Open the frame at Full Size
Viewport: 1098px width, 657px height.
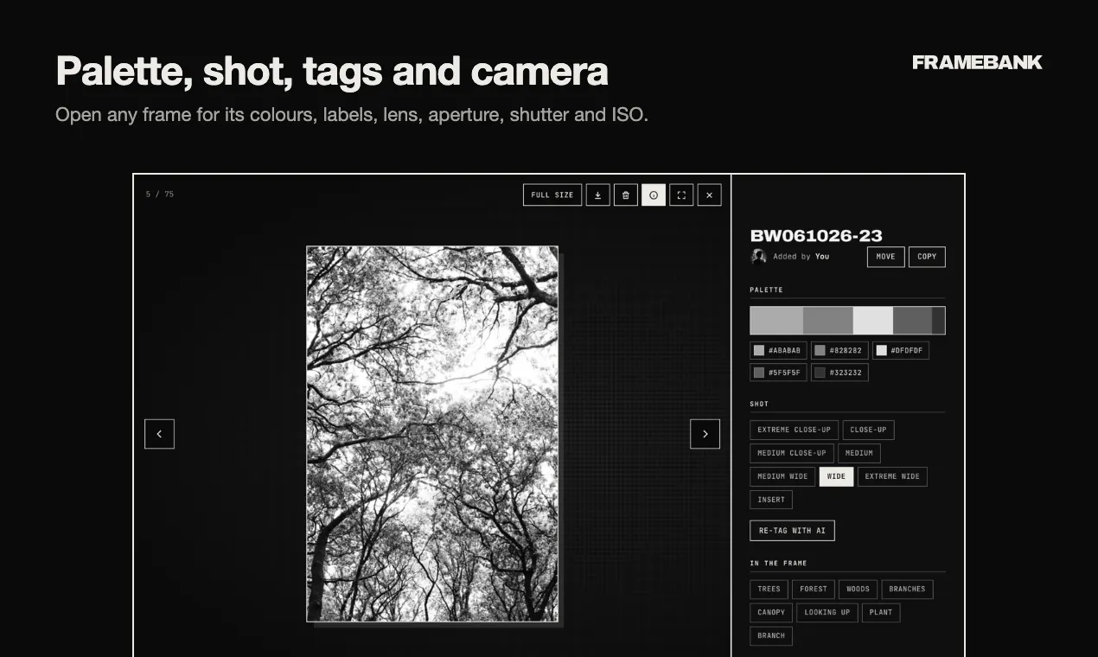(552, 195)
